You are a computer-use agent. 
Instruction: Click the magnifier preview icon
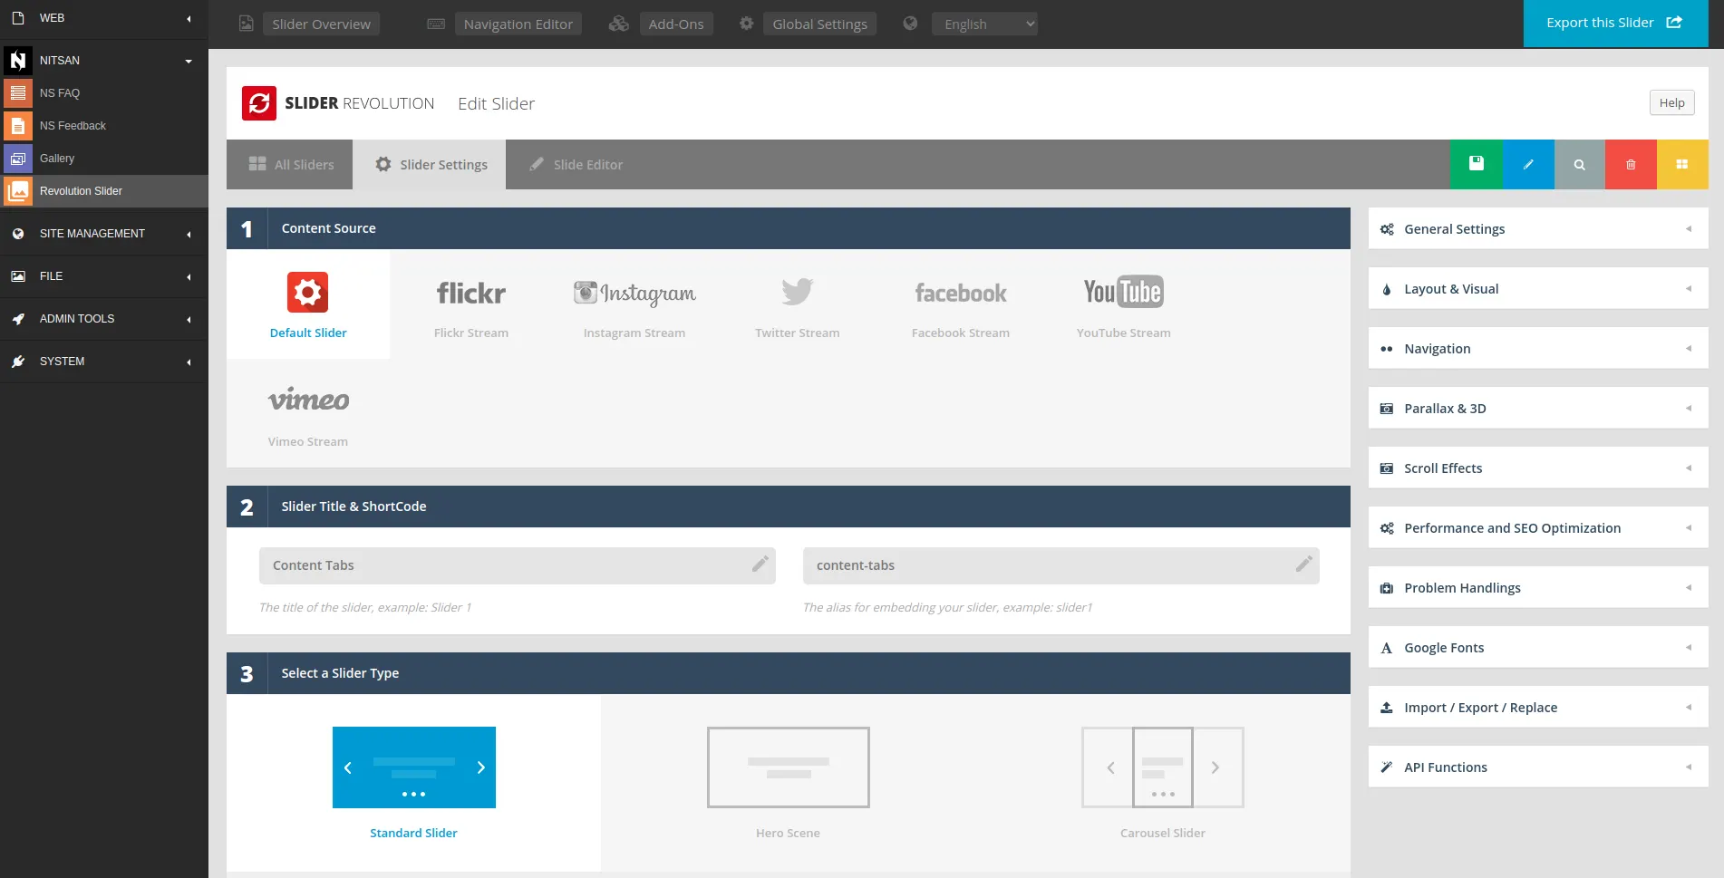click(1579, 164)
